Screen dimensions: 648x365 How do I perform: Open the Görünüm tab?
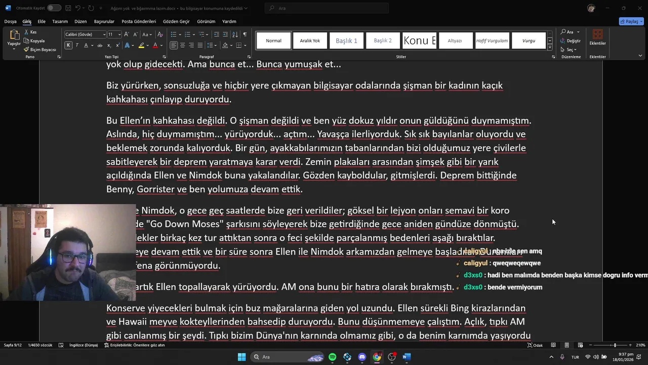coord(206,21)
